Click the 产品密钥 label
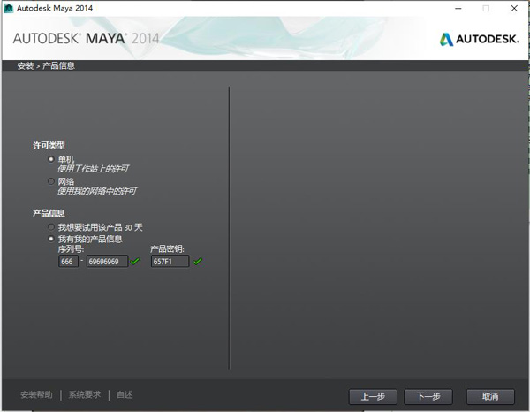Image resolution: width=530 pixels, height=412 pixels. (167, 249)
